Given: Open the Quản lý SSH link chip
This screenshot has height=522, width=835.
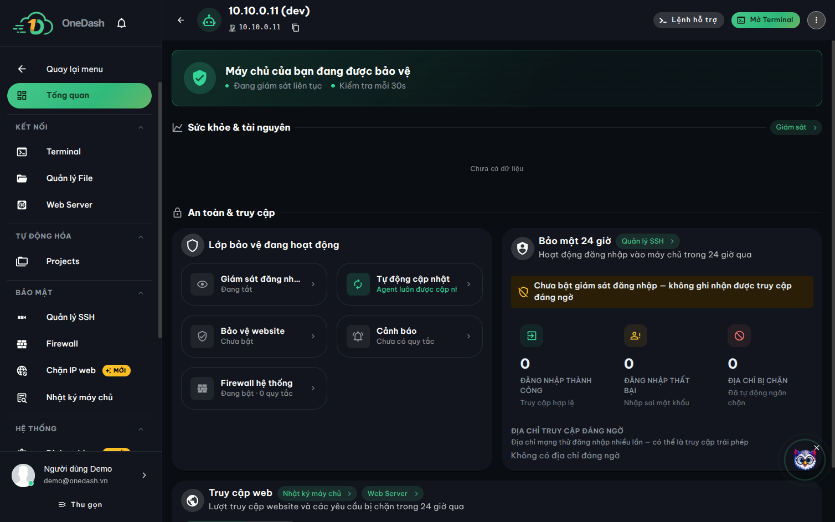Looking at the screenshot, I should 648,241.
